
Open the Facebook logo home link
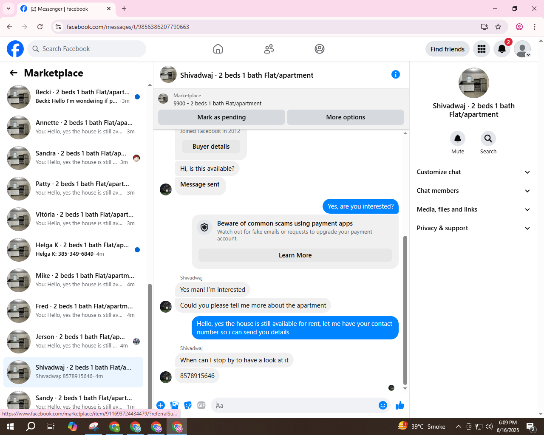tap(15, 49)
